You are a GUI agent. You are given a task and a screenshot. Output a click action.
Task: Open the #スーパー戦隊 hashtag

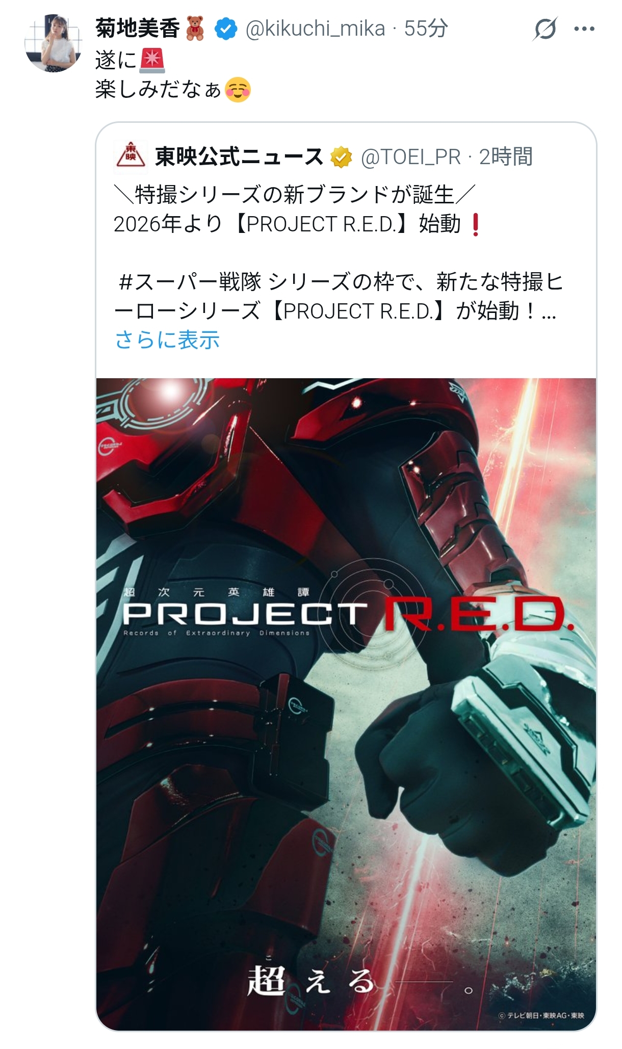click(x=190, y=282)
